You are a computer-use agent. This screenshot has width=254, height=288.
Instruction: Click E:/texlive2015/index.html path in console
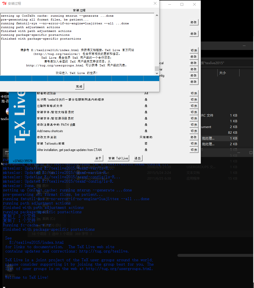pyautogui.click(x=36, y=242)
